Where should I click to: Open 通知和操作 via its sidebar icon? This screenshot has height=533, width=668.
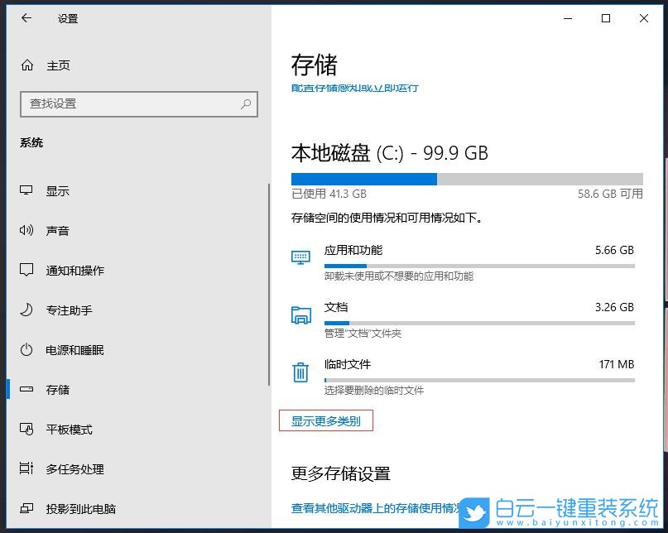coord(25,270)
